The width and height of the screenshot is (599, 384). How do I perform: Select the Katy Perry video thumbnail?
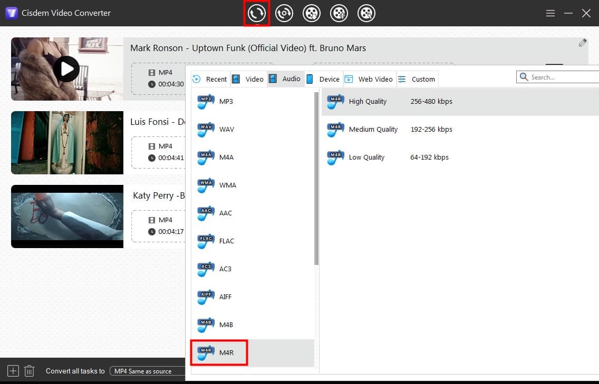click(67, 216)
